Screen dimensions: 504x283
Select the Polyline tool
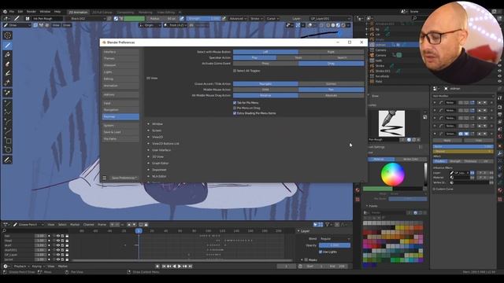7,112
